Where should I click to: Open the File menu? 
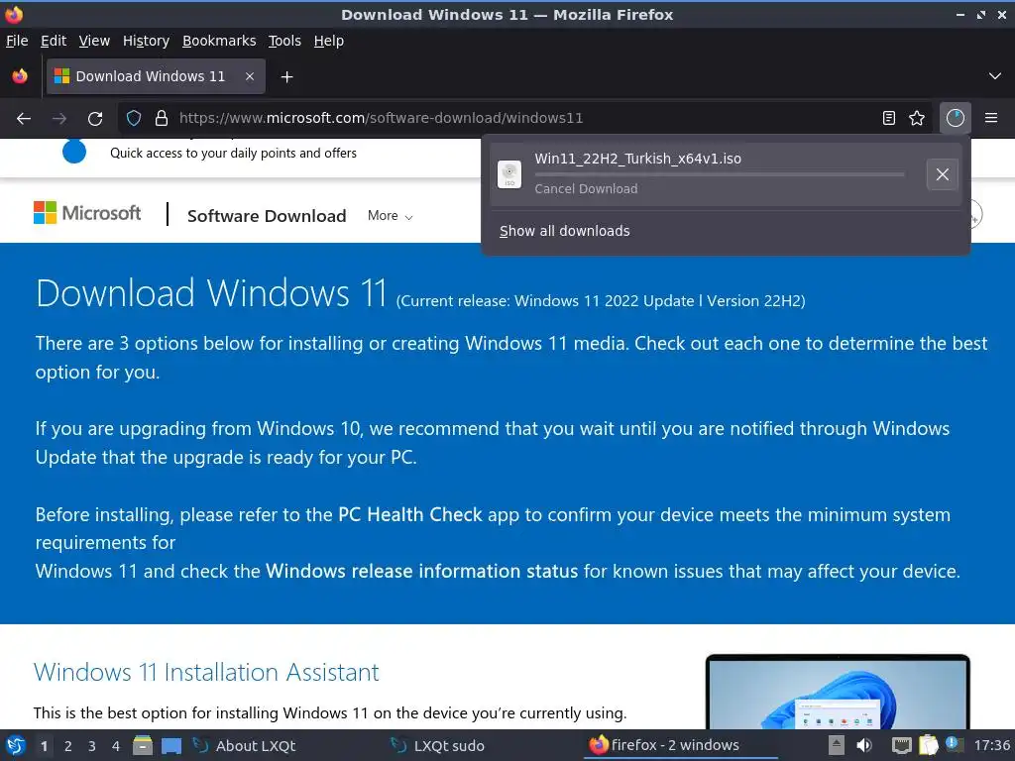pos(17,41)
